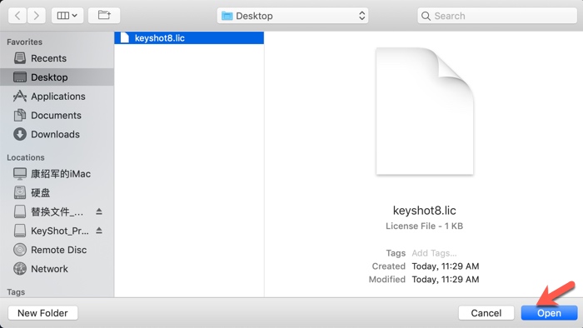Viewport: 583px width, 328px height.
Task: Eject the 替换文件 volume
Action: coord(99,211)
